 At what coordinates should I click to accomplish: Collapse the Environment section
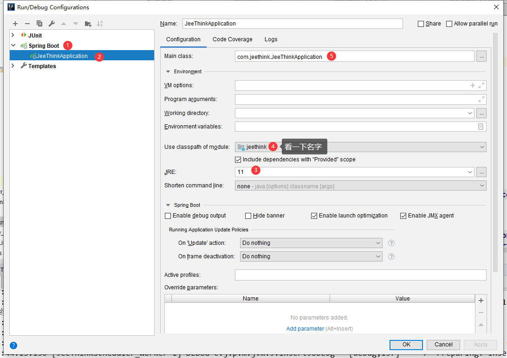[x=168, y=72]
